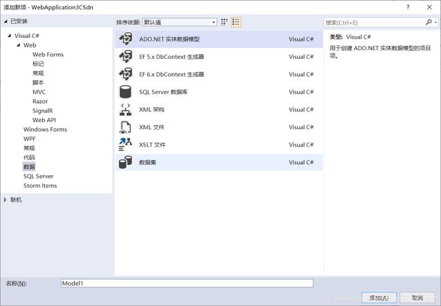Click the XML 架构 schema icon
441x306 pixels.
click(126, 109)
